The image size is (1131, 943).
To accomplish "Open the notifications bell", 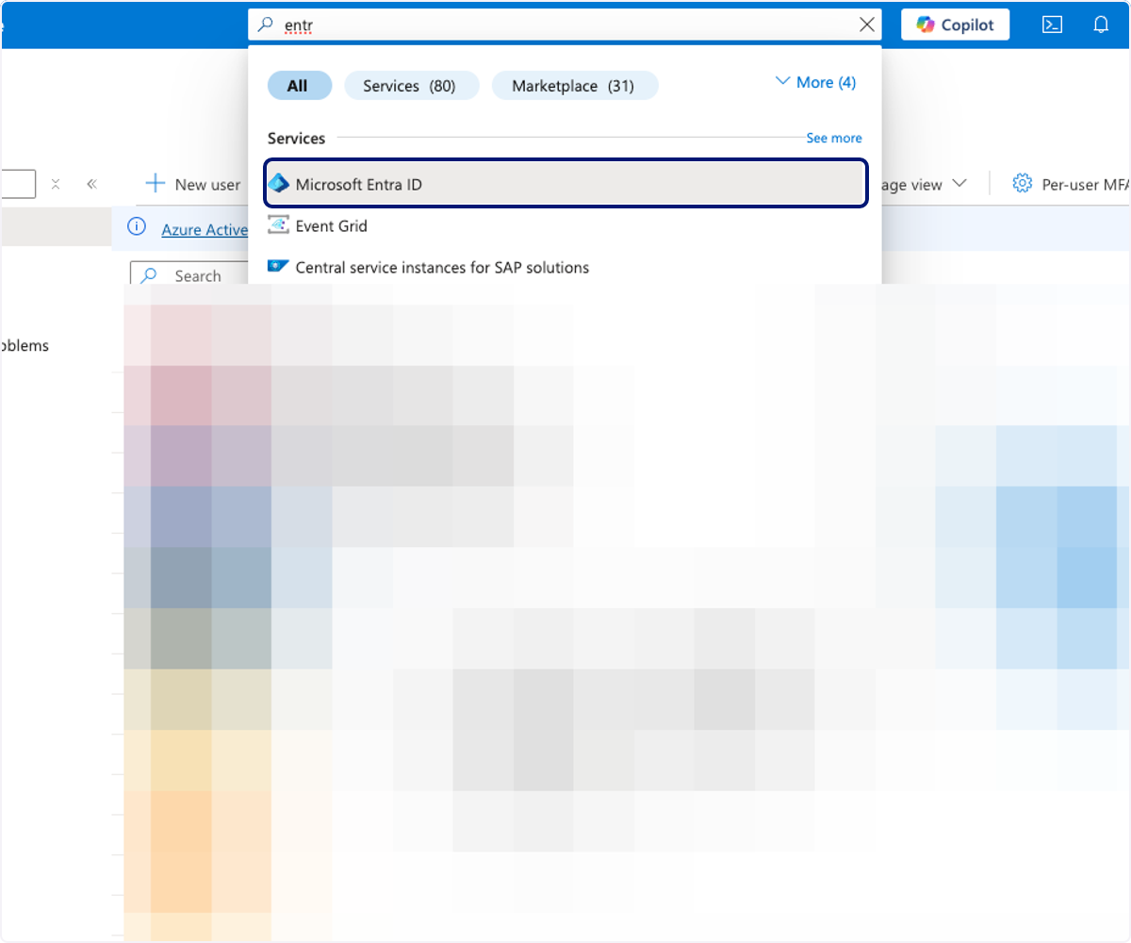I will point(1101,25).
